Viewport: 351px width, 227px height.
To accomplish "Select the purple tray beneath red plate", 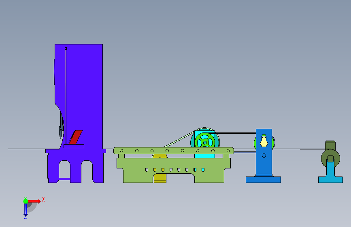I will [74, 146].
